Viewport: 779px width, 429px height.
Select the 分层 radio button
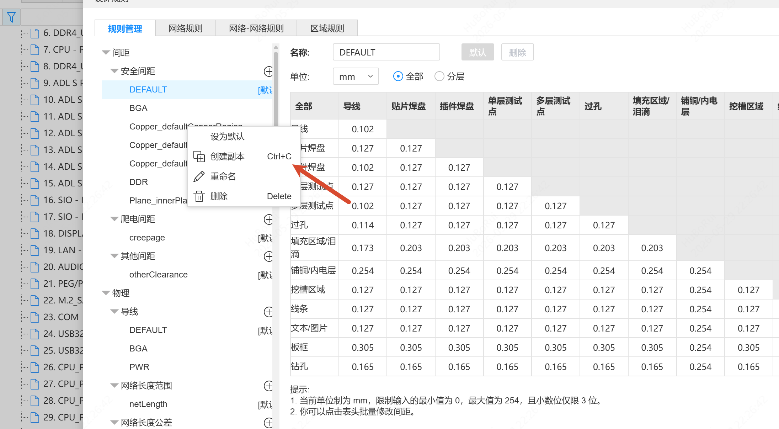pyautogui.click(x=439, y=76)
